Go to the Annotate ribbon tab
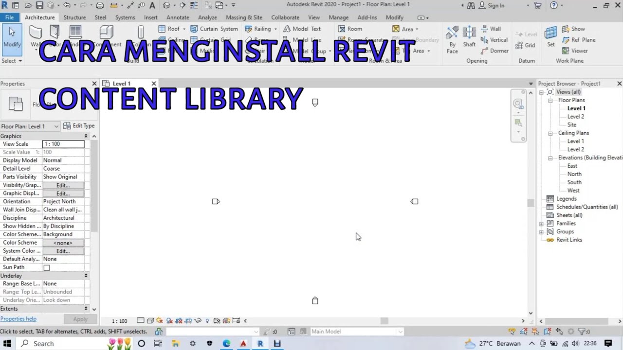Screen dimensions: 623x350 [178, 17]
